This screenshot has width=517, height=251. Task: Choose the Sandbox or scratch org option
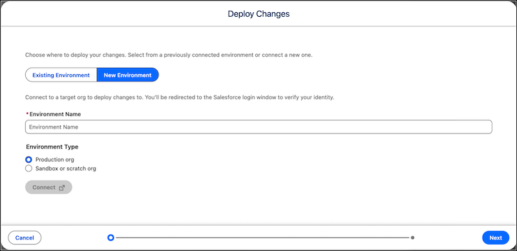click(x=28, y=168)
